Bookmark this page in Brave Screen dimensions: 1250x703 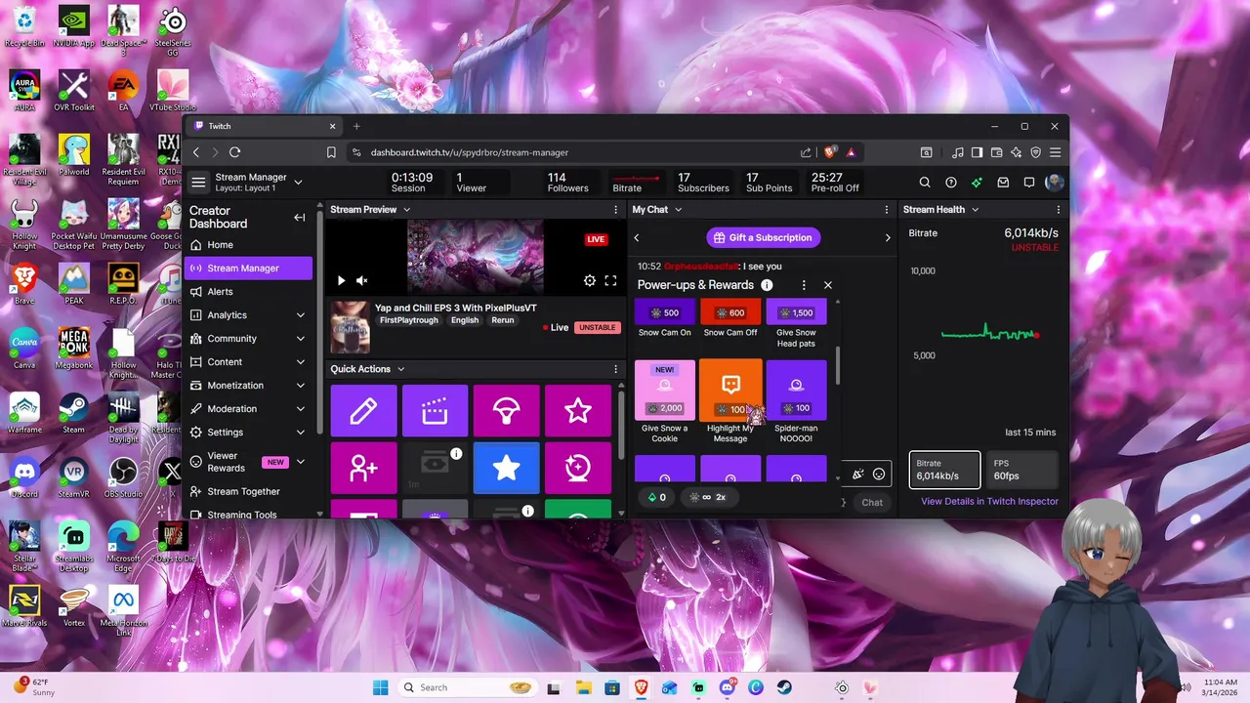[x=331, y=152]
